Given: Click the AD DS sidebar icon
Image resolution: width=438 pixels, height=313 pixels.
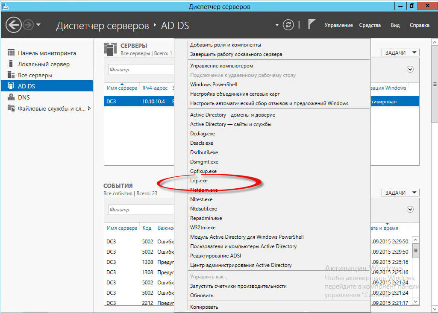Looking at the screenshot, I should coord(11,86).
